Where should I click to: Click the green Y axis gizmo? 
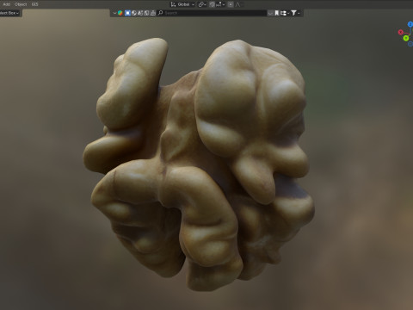[406, 38]
